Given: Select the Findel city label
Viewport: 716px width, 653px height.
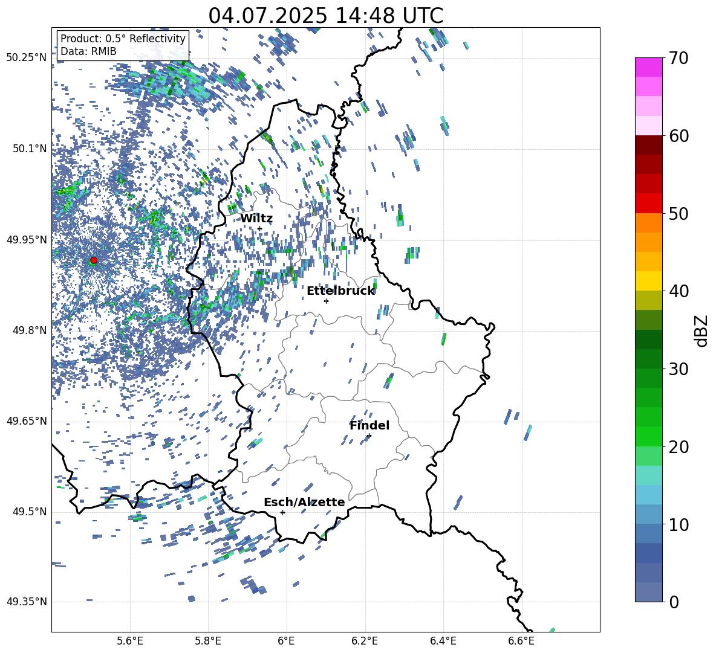Looking at the screenshot, I should click(369, 425).
